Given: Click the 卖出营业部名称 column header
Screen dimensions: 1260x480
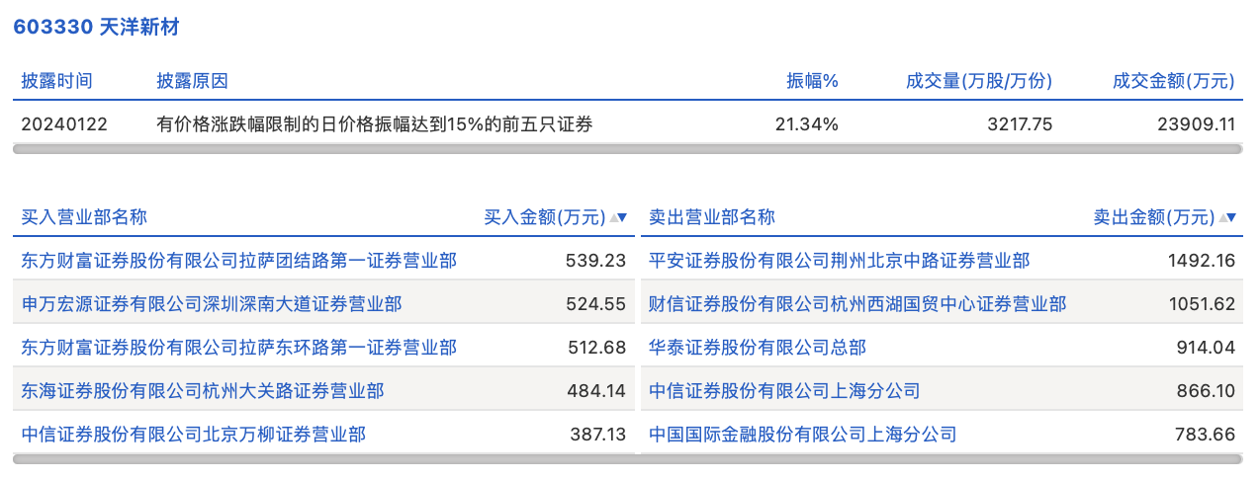Looking at the screenshot, I should [712, 217].
